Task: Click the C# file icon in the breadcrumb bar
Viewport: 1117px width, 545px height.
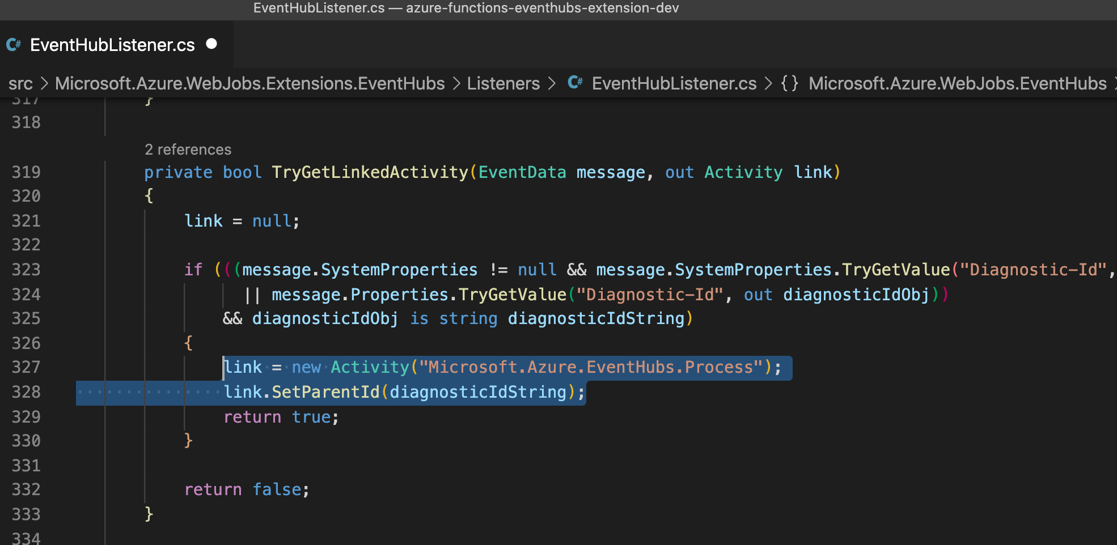Action: click(575, 83)
